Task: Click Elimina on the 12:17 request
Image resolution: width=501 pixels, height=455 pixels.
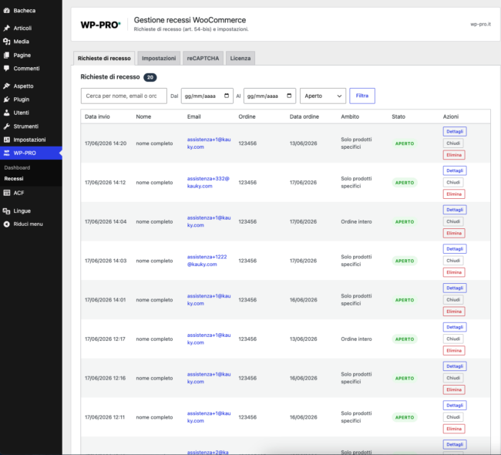Action: (x=454, y=350)
